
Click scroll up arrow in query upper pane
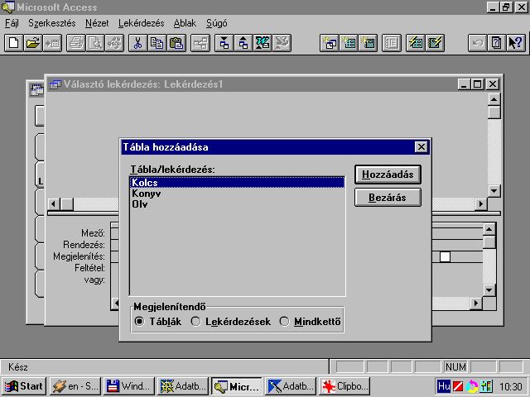click(494, 99)
